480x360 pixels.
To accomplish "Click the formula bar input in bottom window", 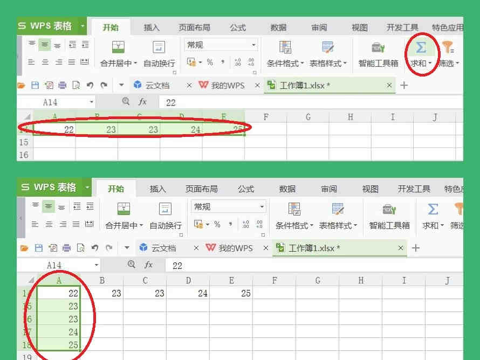I will tap(313, 265).
